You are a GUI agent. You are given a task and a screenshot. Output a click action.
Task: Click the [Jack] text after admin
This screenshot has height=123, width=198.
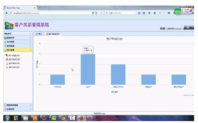click(x=178, y=29)
